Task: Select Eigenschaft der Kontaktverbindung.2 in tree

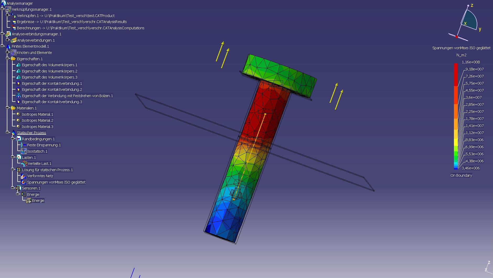Action: click(x=52, y=90)
